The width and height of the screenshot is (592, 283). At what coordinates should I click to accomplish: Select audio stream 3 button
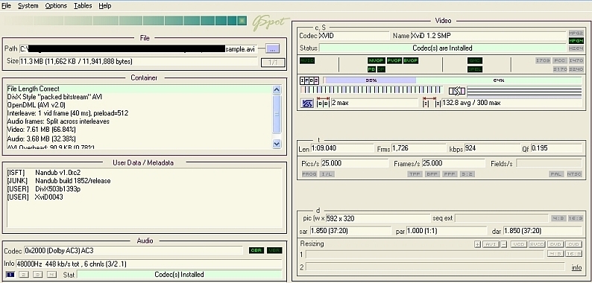coord(38,275)
